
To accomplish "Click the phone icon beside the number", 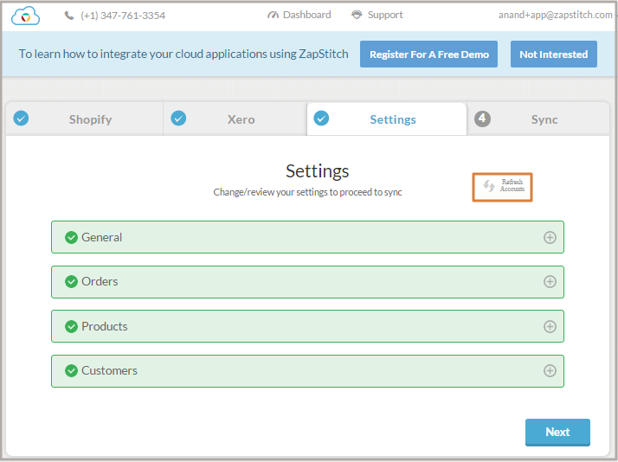I will tap(69, 16).
